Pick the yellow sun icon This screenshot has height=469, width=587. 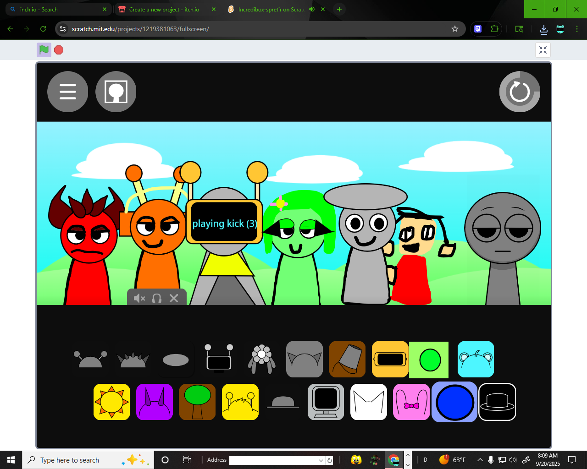[112, 402]
